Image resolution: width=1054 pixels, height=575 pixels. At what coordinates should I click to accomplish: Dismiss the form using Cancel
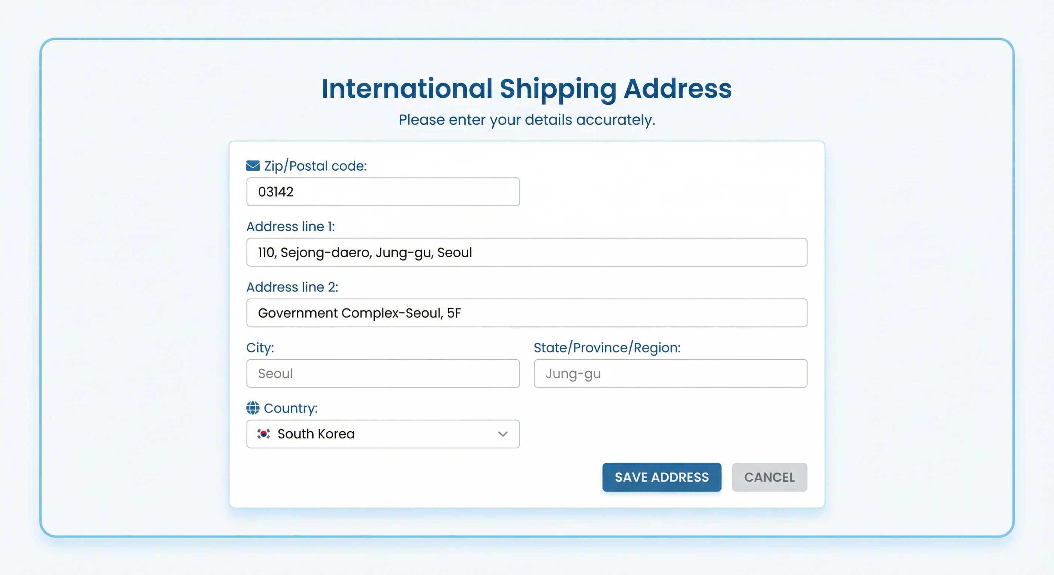769,477
